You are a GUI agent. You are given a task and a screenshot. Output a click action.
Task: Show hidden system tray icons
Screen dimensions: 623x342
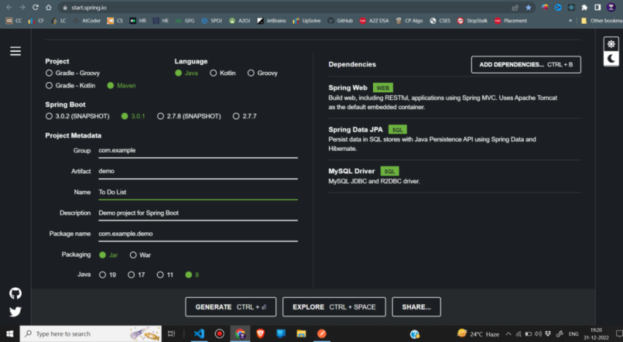[508, 334]
